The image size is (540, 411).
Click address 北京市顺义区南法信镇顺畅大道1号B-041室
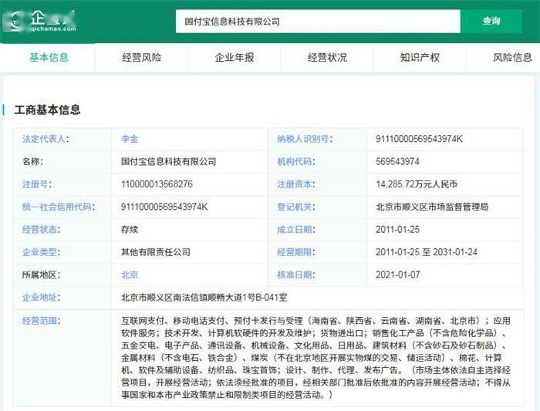click(204, 297)
